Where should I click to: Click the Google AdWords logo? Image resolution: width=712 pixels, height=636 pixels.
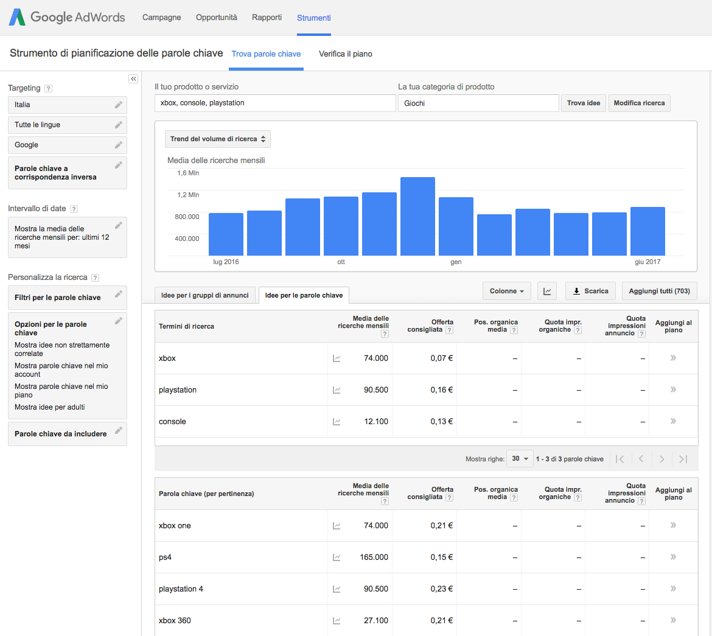[67, 18]
